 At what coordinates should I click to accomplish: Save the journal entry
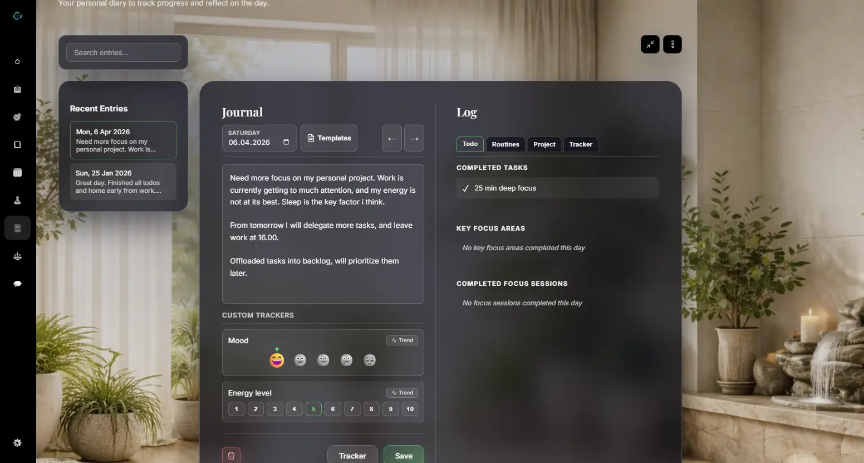[x=403, y=455]
